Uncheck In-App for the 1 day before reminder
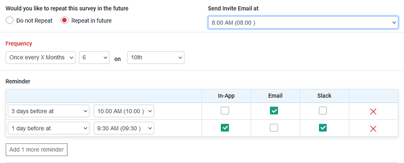The image size is (404, 163). (x=224, y=128)
